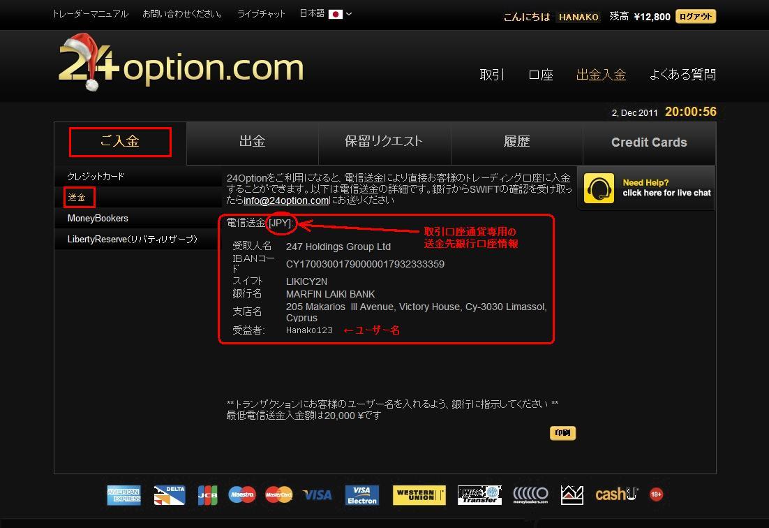Click the ¥12,800 balance amount
This screenshot has width=769, height=528.
click(652, 17)
